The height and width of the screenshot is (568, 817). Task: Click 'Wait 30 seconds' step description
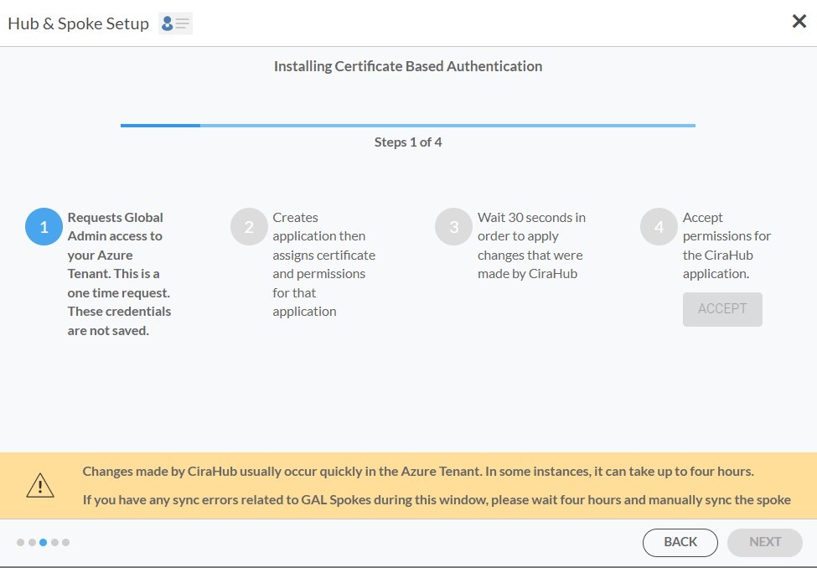point(531,245)
